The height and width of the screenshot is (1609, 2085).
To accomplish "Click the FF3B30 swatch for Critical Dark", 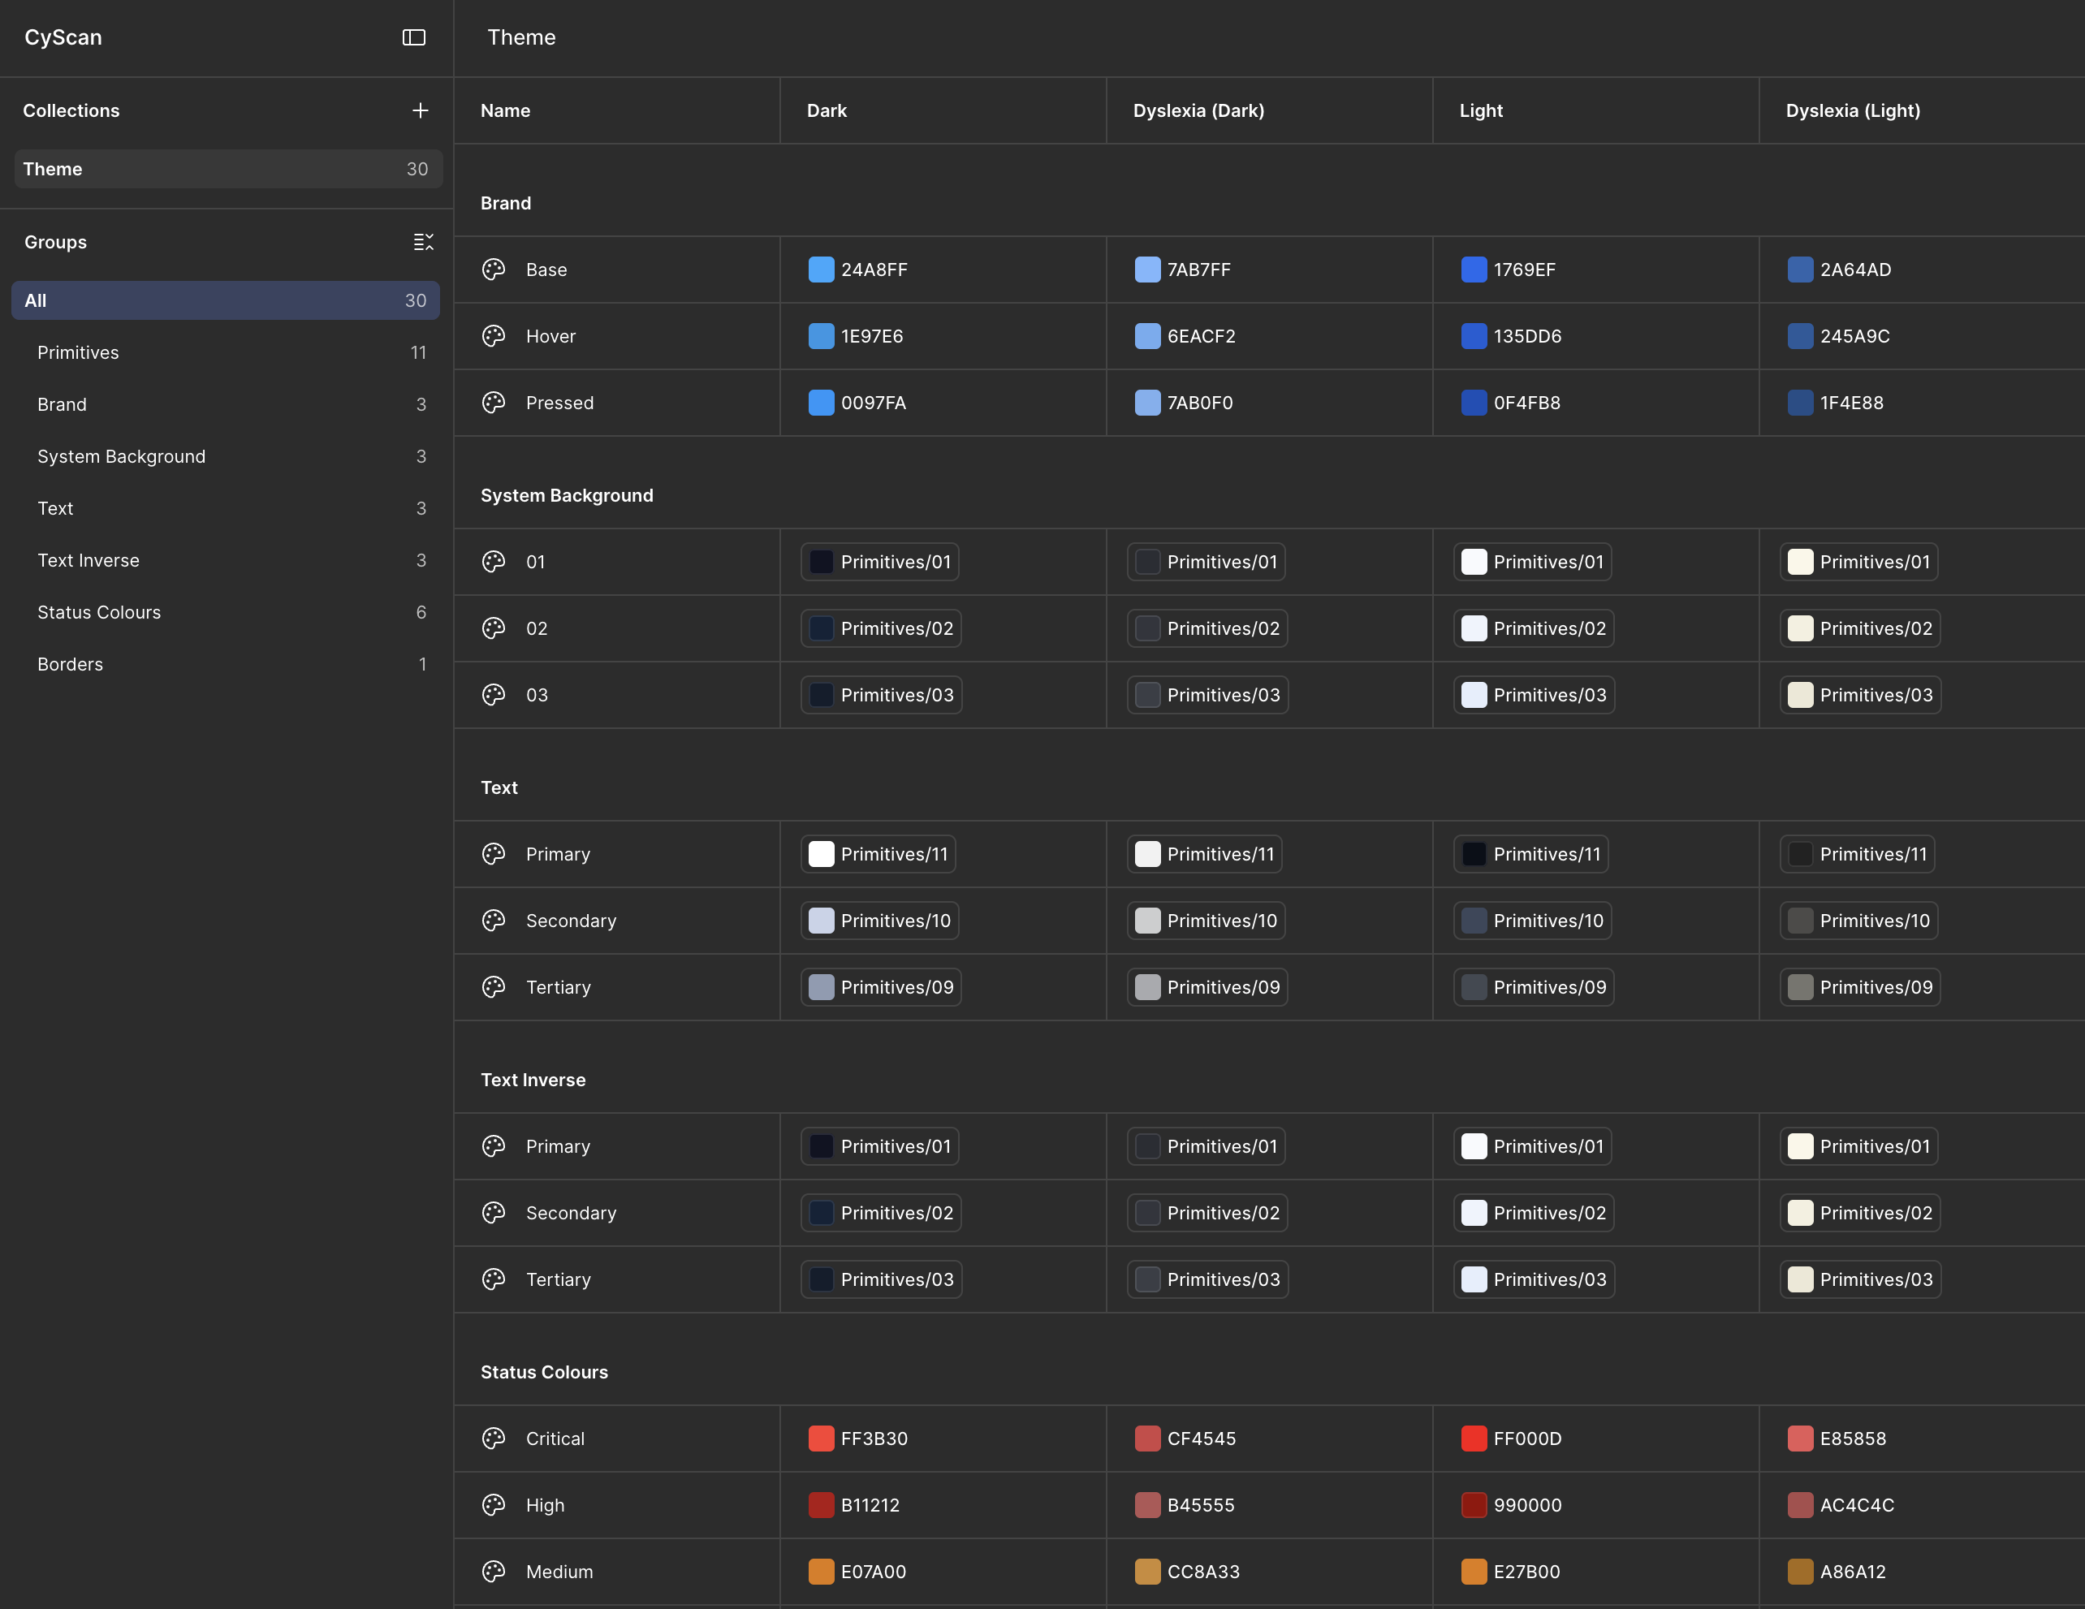I will tap(821, 1439).
